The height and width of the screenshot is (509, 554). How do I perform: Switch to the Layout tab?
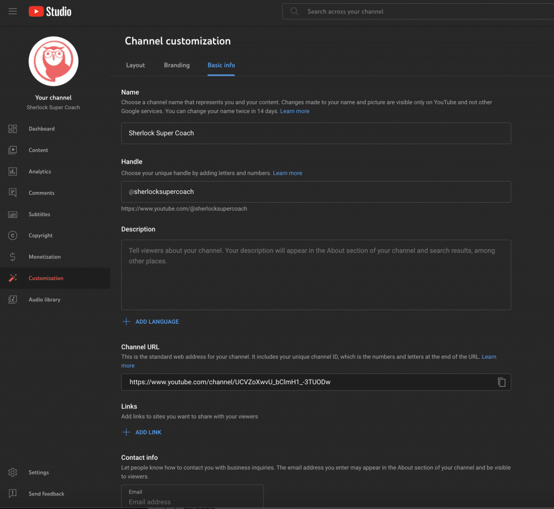[135, 65]
